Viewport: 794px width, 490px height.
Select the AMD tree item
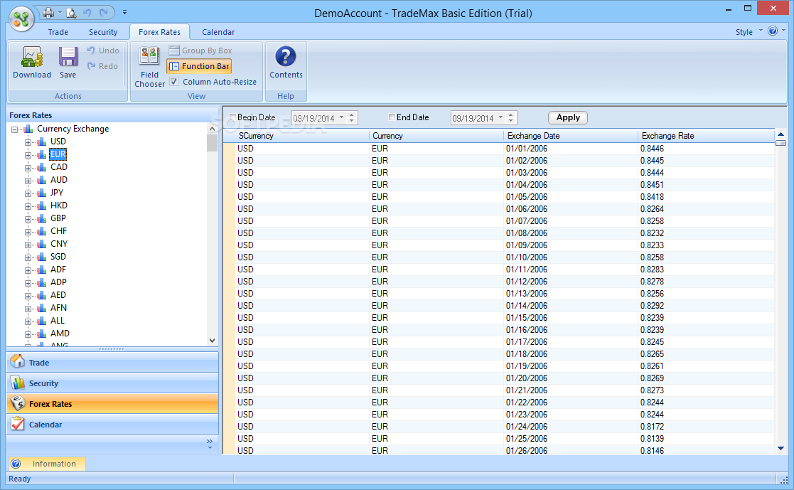click(60, 334)
